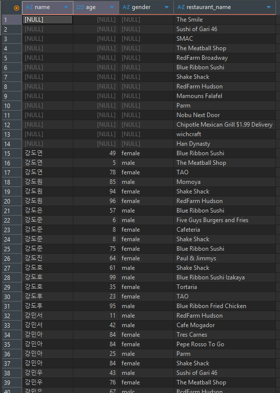The width and height of the screenshot is (280, 393).
Task: Select row number 15 header
Action: click(12, 153)
